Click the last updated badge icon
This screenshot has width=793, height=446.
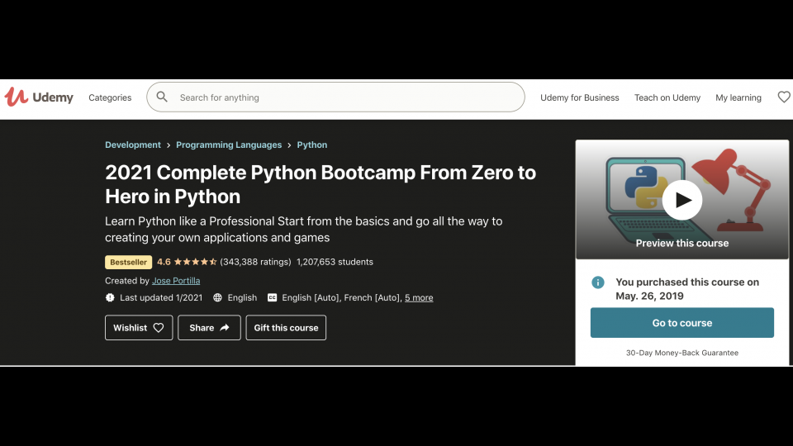tap(111, 297)
